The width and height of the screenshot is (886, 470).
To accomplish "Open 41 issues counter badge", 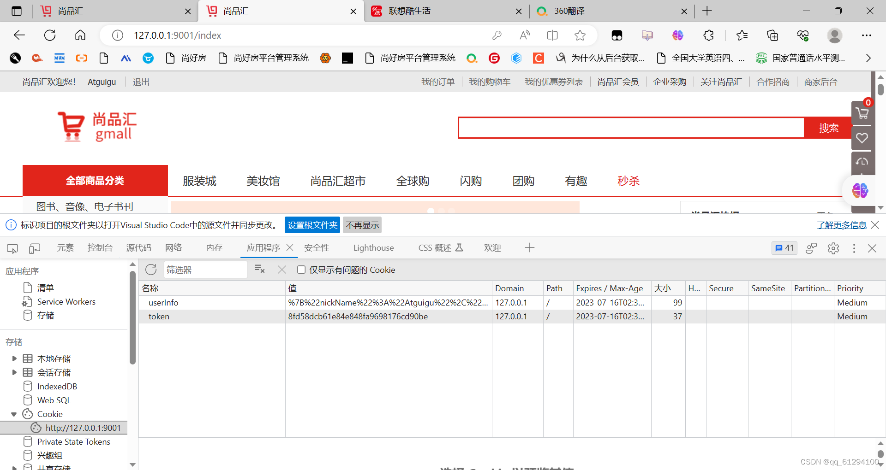I will [784, 248].
